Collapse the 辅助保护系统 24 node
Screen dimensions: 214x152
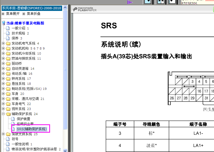[x=3, y=114]
